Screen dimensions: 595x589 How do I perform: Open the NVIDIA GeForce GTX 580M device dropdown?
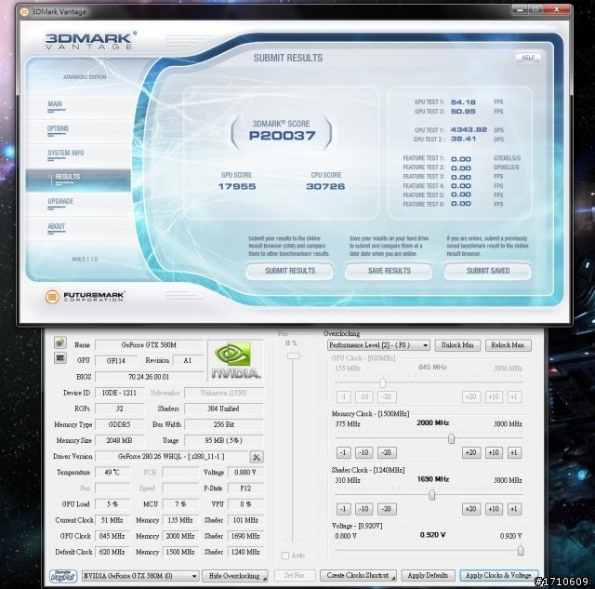[140, 576]
